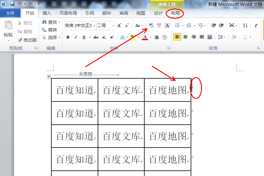Open line spacing dropdown

tap(221, 37)
